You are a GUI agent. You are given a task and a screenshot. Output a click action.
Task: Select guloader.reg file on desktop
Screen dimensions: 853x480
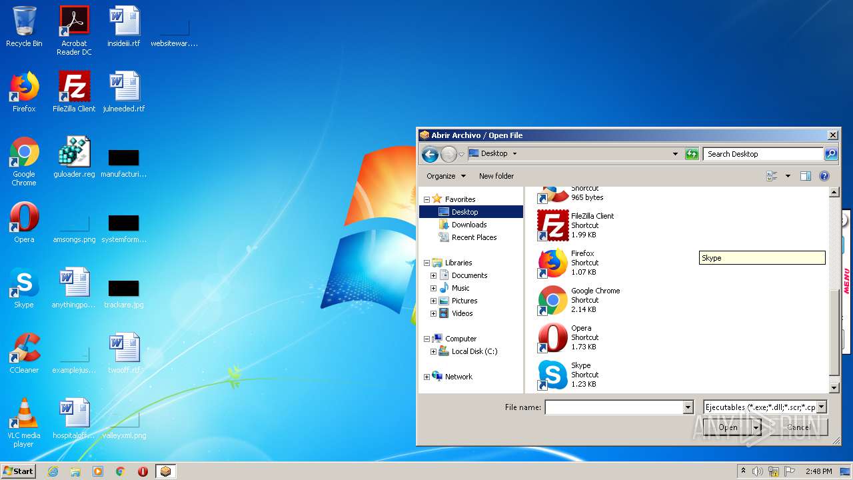[x=74, y=157]
